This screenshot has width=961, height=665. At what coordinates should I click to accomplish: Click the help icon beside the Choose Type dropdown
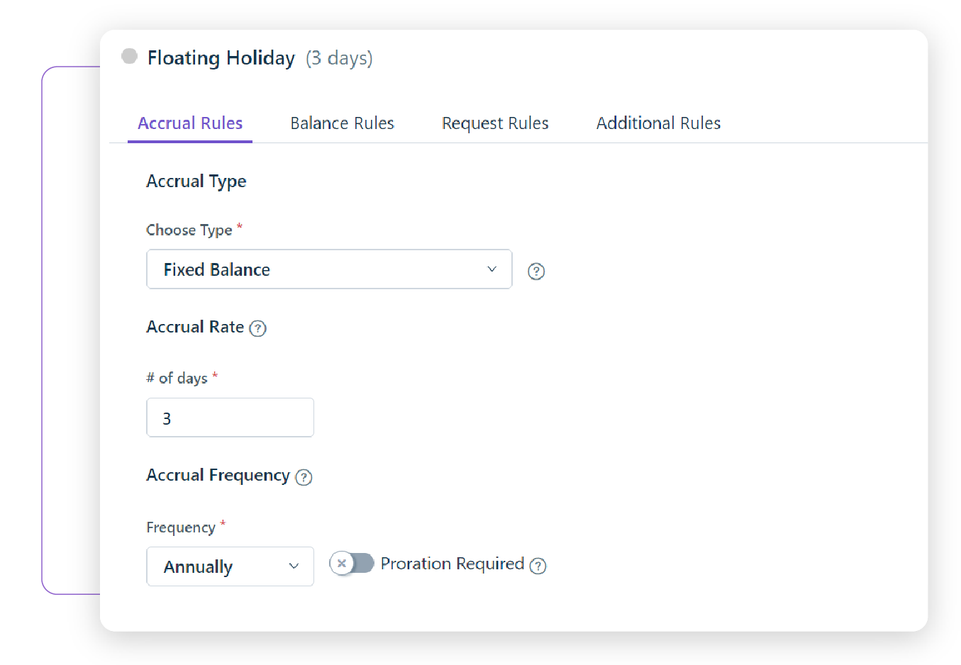coord(536,271)
